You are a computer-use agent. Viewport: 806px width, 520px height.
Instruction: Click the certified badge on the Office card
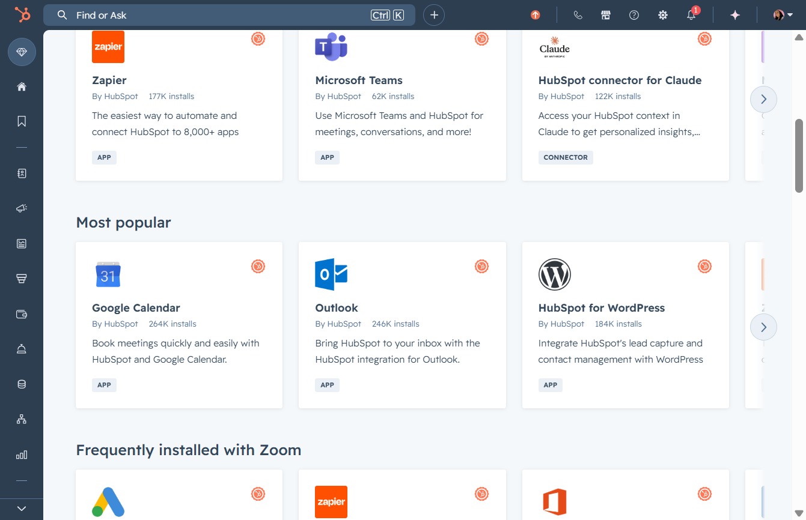[x=704, y=494]
